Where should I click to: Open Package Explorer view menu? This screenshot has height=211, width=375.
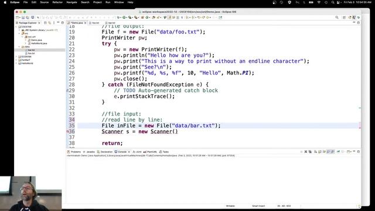[54, 23]
